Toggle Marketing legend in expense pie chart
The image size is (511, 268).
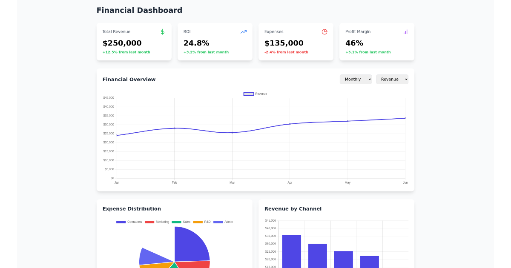[x=157, y=222]
